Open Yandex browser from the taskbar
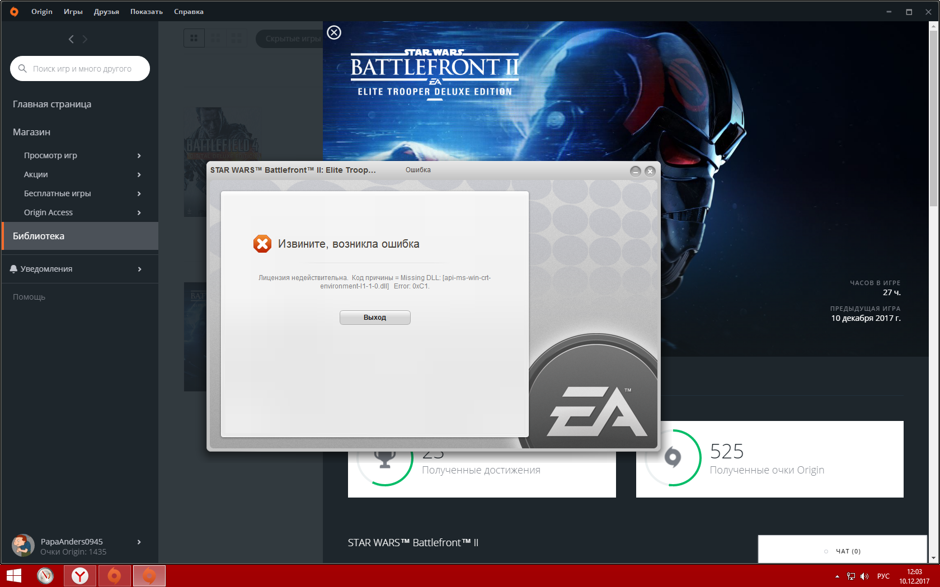 pos(80,576)
